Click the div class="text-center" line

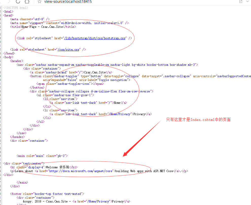click(24, 163)
